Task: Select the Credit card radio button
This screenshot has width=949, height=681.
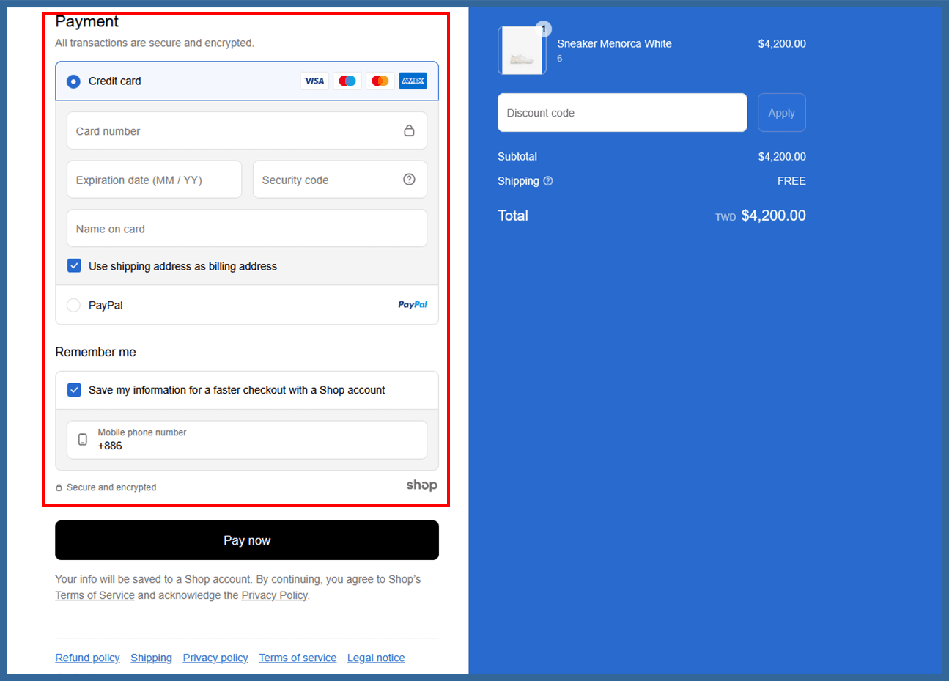Action: (x=73, y=81)
